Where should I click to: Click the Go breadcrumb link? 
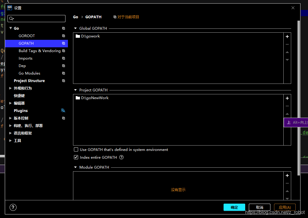click(x=76, y=17)
